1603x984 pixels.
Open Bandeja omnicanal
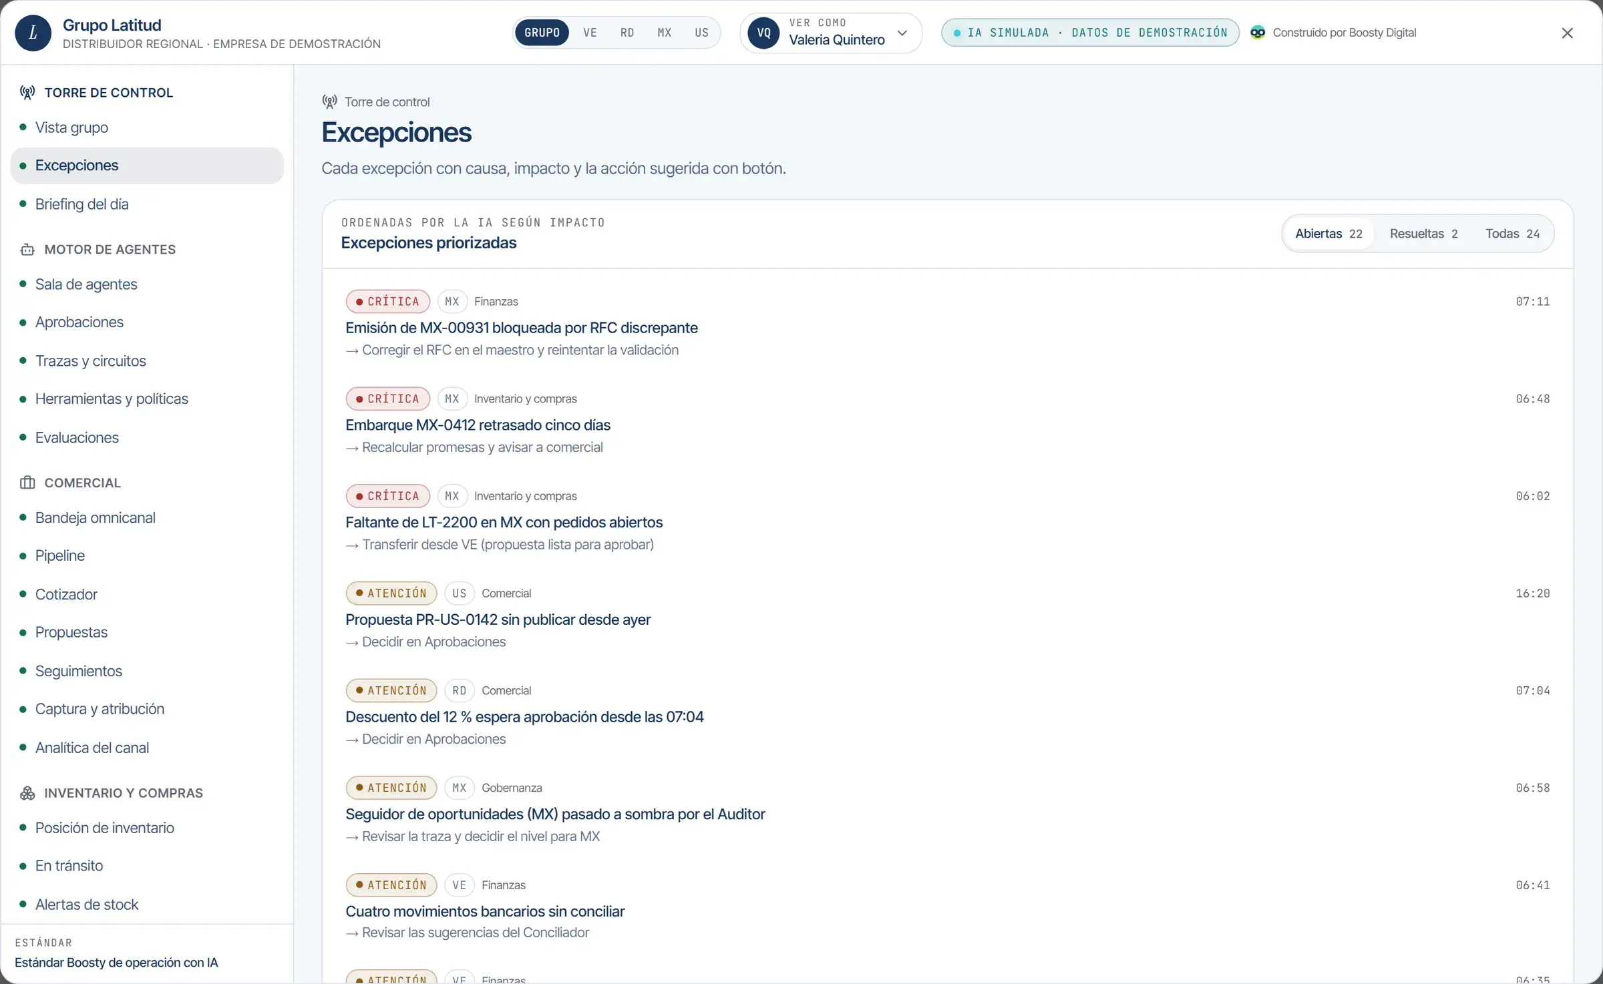(147, 518)
